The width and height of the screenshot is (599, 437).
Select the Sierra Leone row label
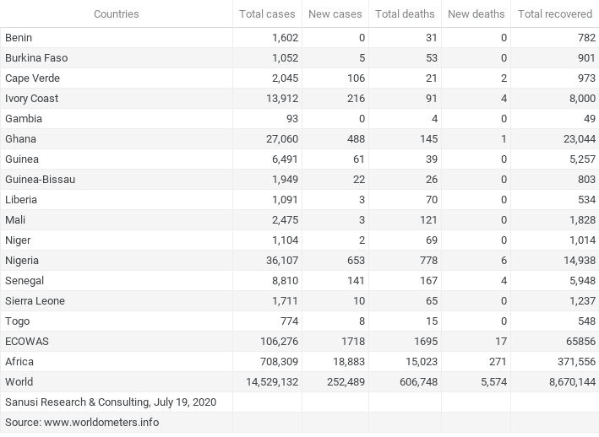point(35,301)
